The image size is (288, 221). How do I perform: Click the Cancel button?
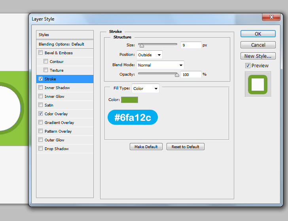click(258, 45)
